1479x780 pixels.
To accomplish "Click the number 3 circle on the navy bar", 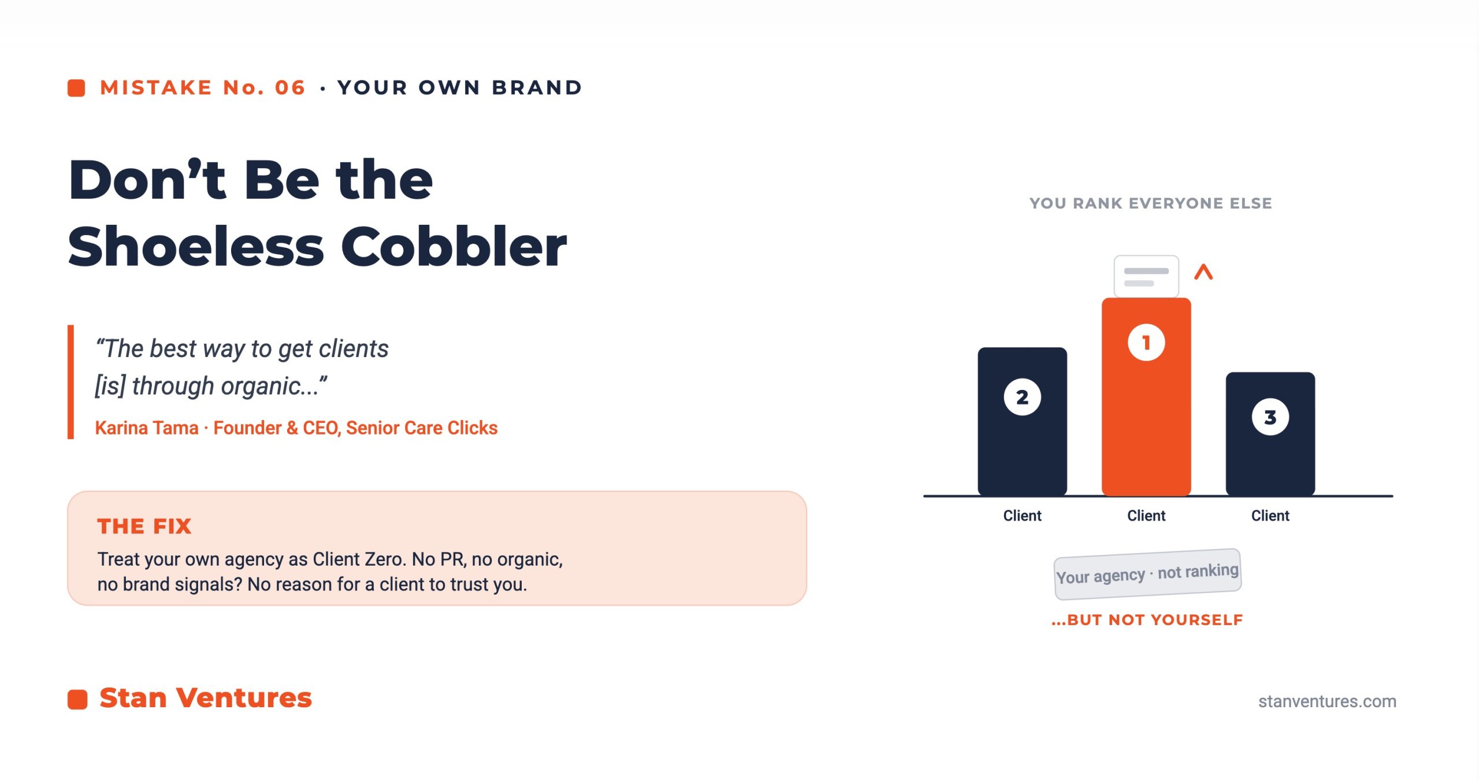I will tap(1270, 417).
